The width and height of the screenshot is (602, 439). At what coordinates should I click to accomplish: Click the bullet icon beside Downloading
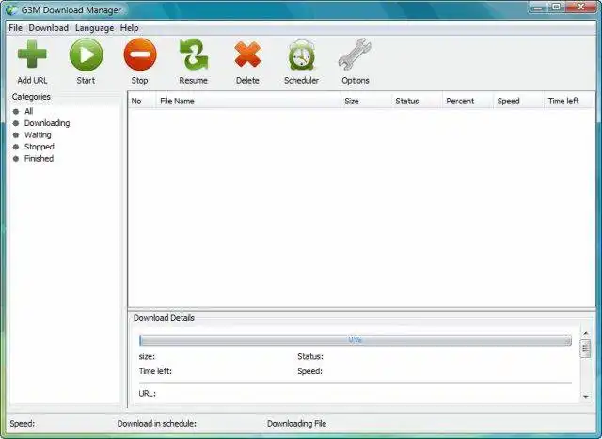click(16, 123)
